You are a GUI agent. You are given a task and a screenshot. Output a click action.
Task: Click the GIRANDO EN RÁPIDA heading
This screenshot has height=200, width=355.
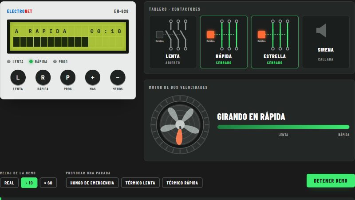[251, 117]
